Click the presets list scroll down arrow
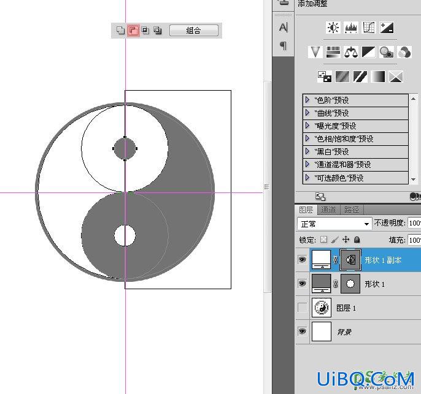 coord(413,180)
